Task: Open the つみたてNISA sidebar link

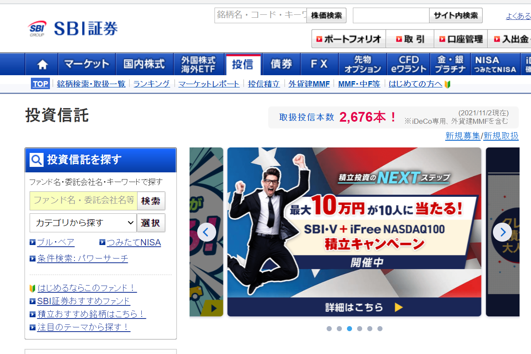Action: 134,242
